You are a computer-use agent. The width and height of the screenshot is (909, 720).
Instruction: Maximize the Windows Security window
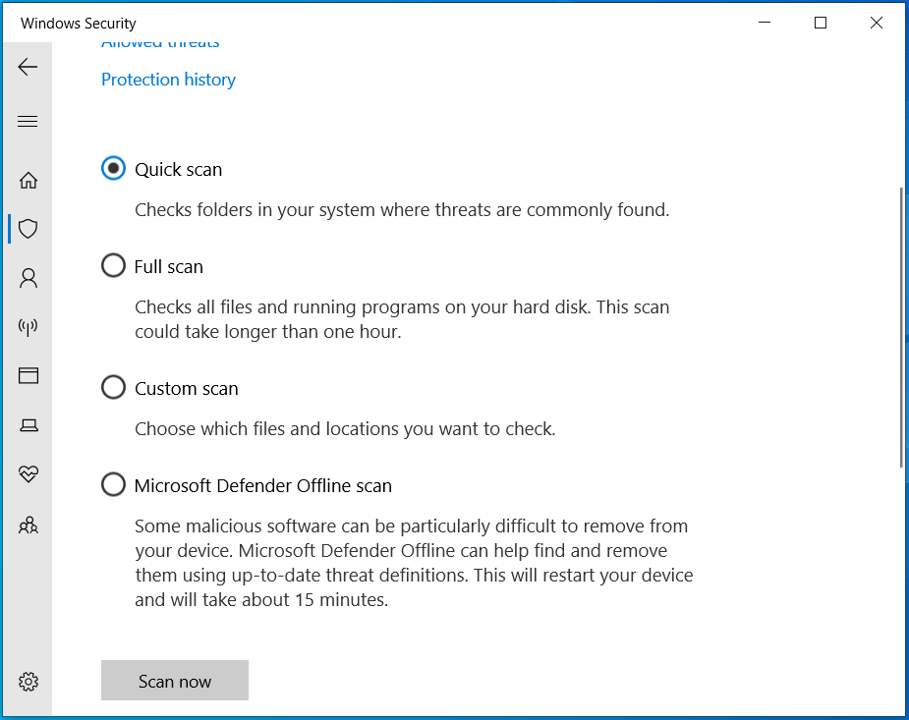821,23
